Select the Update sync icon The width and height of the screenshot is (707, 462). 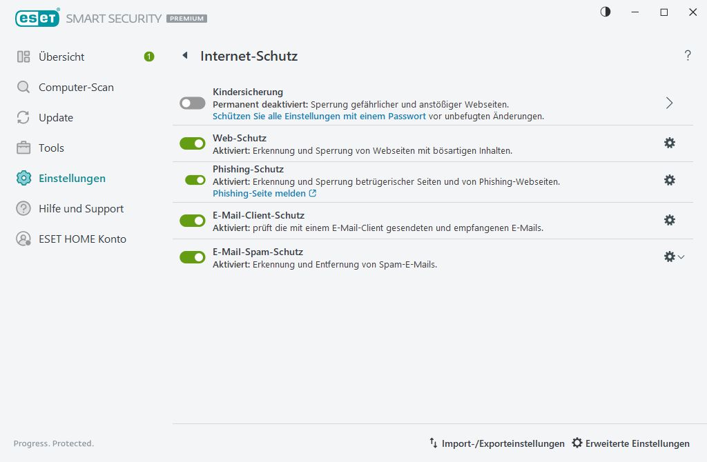[x=23, y=117]
